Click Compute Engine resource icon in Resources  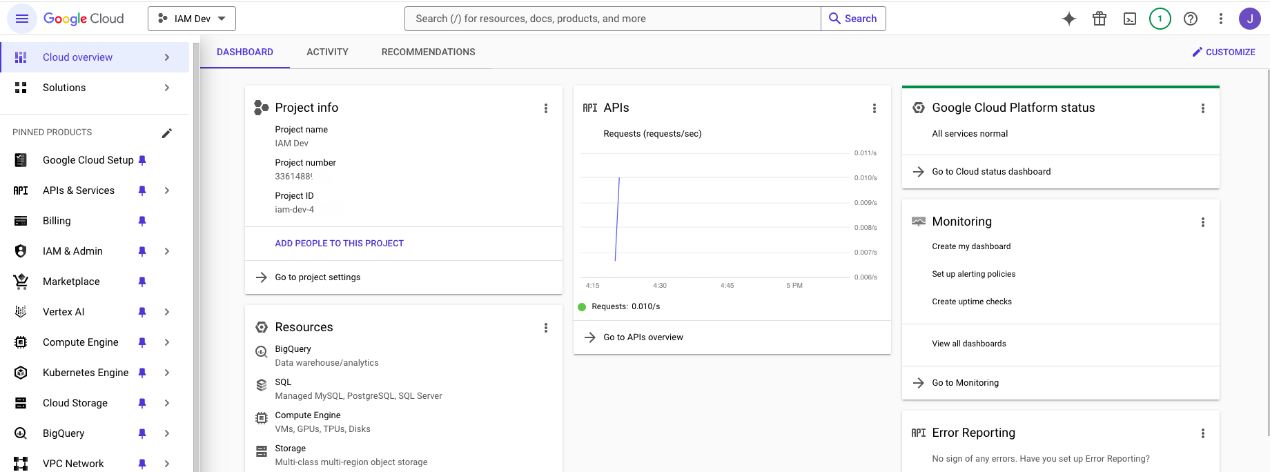pyautogui.click(x=262, y=418)
